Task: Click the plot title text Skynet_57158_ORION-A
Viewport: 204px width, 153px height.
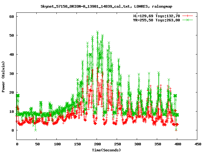Action: pos(106,6)
